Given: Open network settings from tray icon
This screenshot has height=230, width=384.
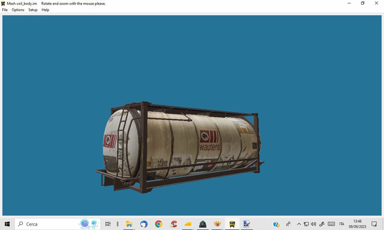Looking at the screenshot, I should (306, 224).
